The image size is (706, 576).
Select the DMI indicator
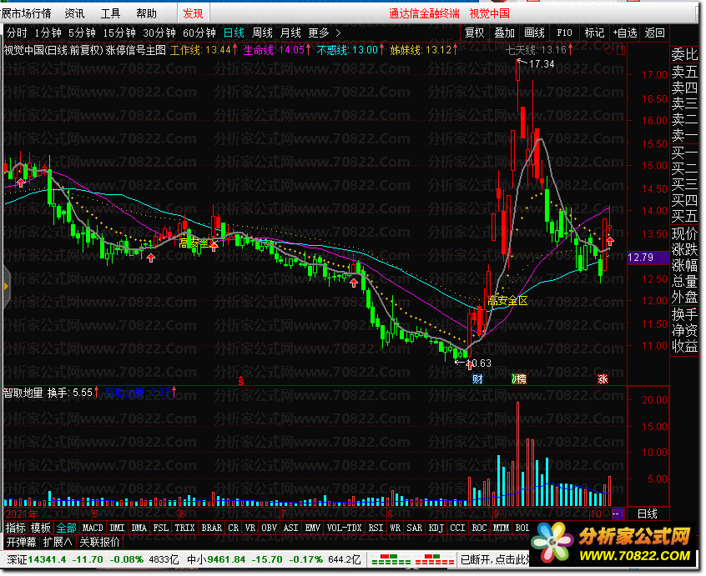(117, 528)
